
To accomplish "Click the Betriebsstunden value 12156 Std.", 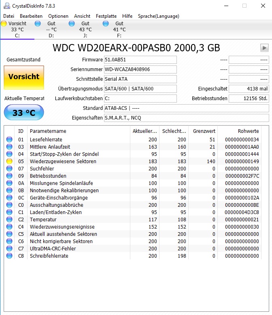I will pyautogui.click(x=249, y=99).
